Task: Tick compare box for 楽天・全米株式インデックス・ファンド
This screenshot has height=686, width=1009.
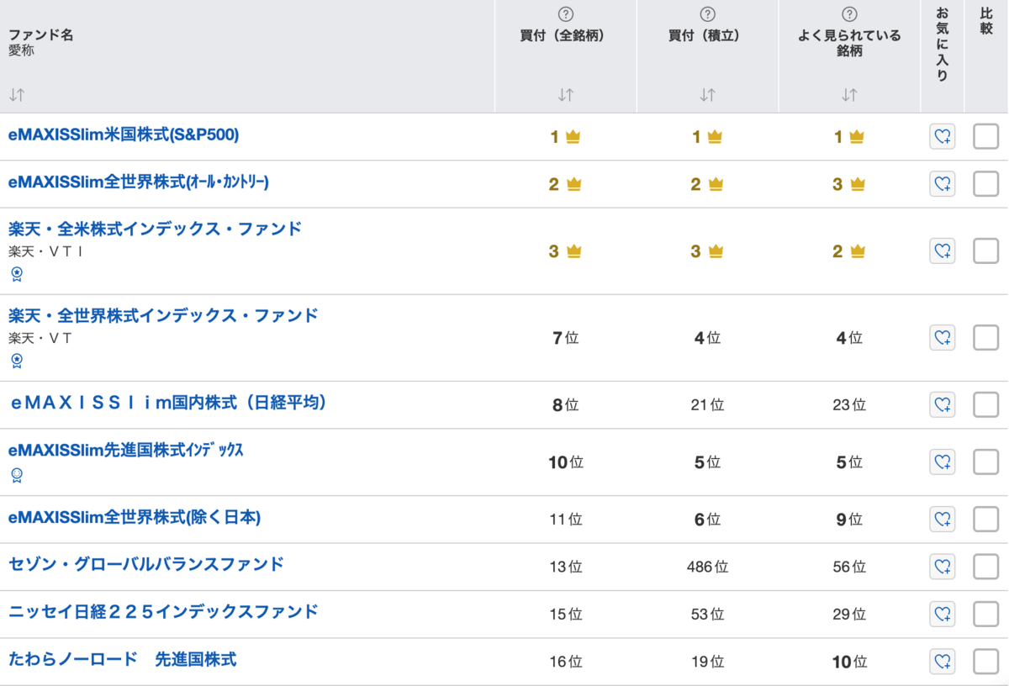Action: tap(985, 251)
